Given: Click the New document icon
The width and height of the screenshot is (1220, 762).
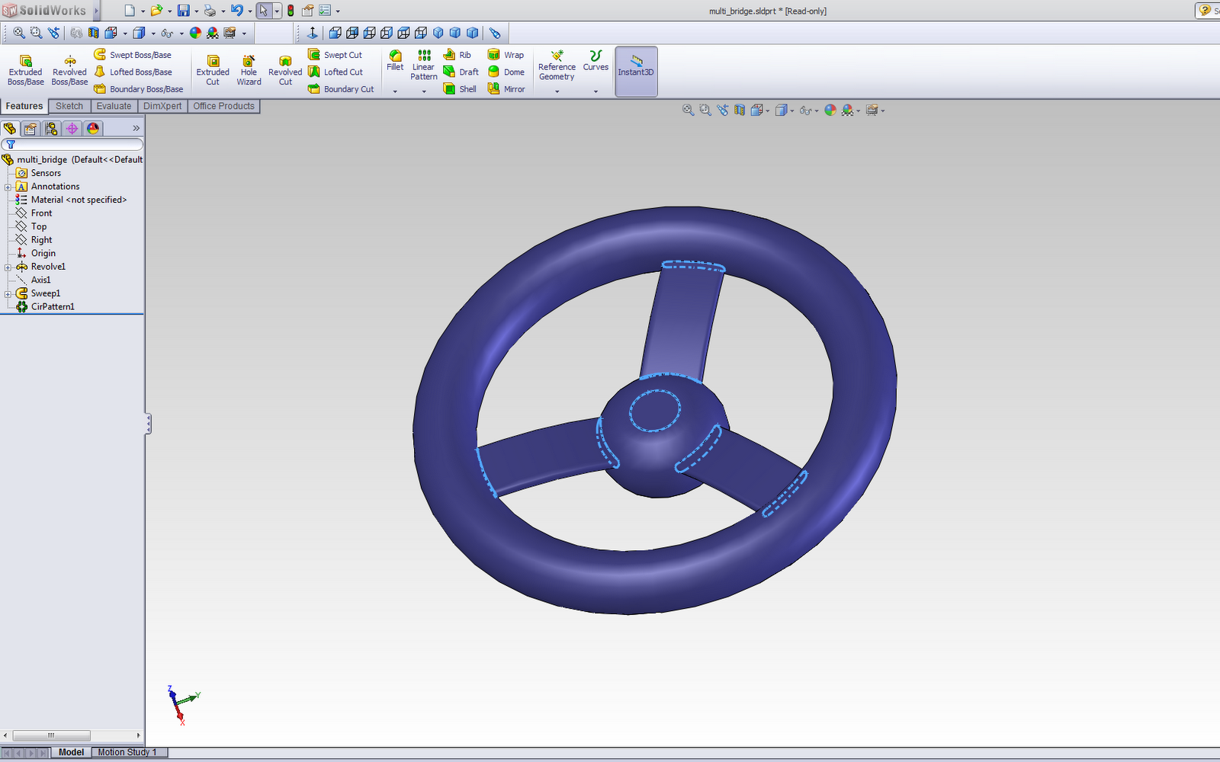Looking at the screenshot, I should pos(130,11).
